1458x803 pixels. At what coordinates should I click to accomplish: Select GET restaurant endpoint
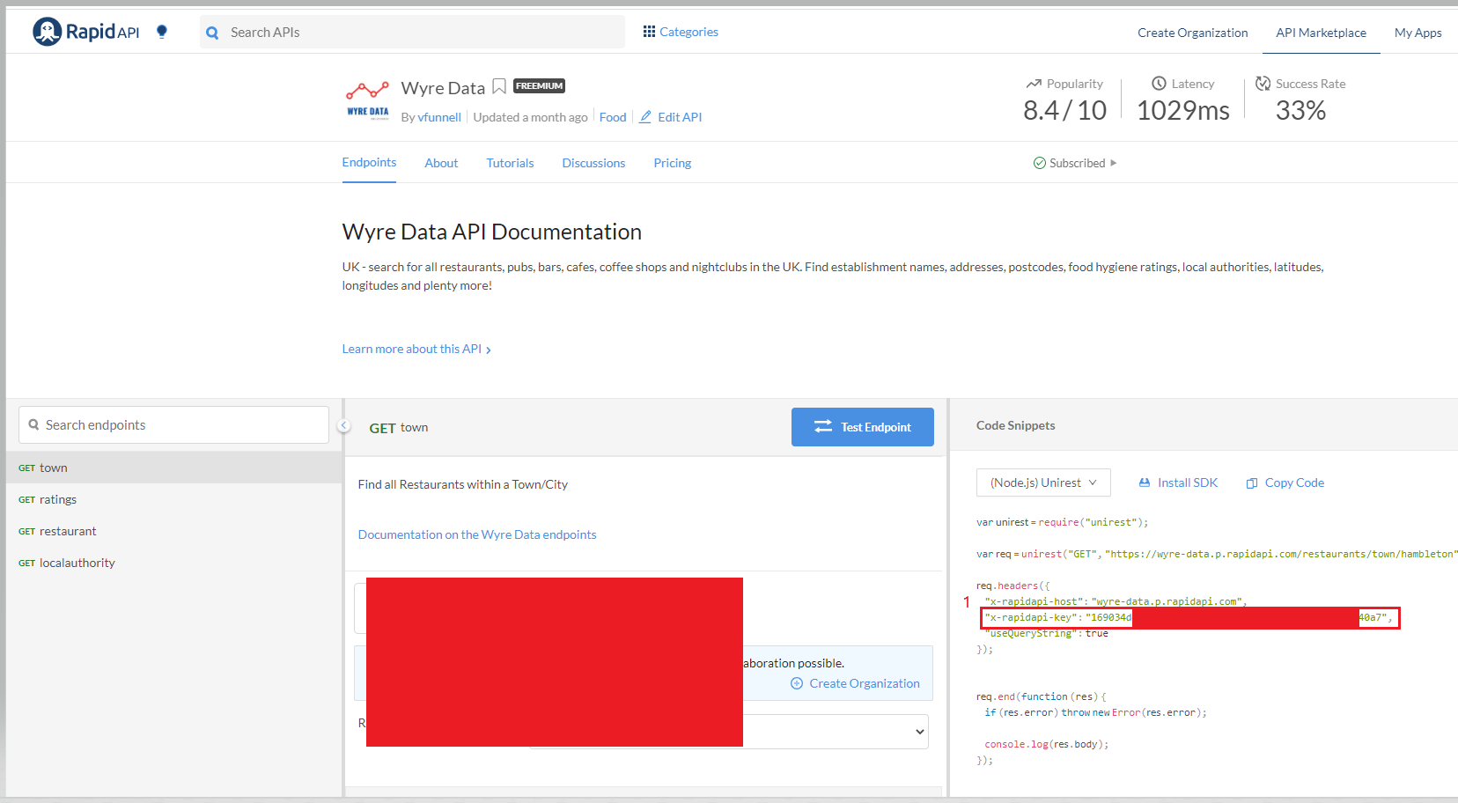point(173,531)
